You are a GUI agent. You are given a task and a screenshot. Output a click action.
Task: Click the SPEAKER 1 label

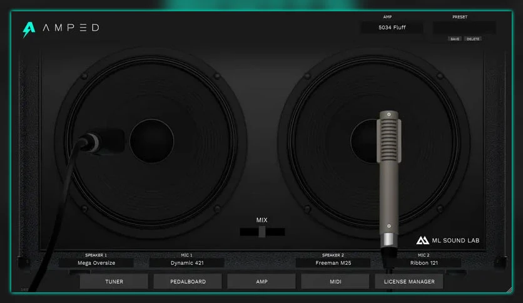pos(96,255)
